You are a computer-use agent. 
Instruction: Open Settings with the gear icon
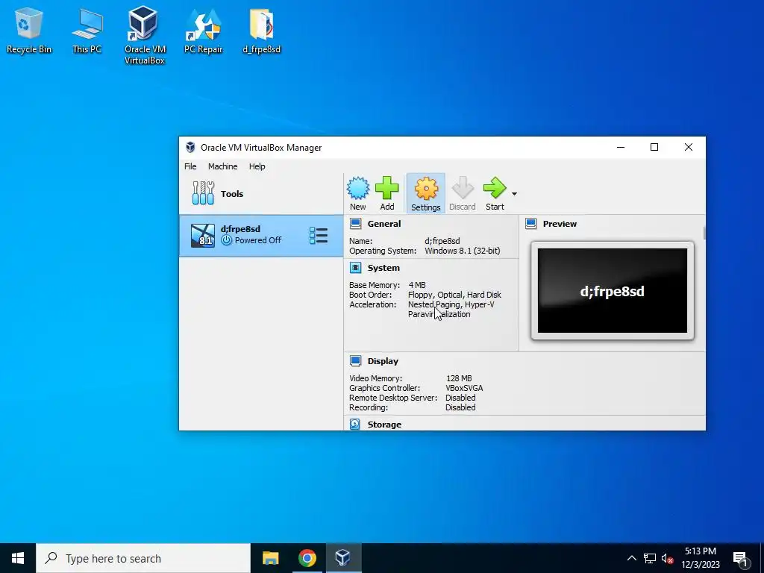pyautogui.click(x=426, y=193)
